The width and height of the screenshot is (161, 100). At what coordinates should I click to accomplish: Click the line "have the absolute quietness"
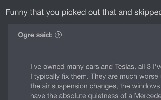[x=96, y=96]
